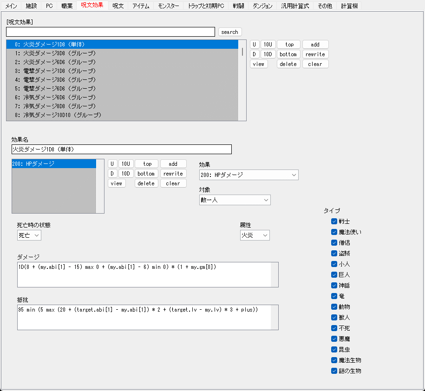425x391 pixels.
Task: Toggle the 巨人 checkbox
Action: coord(334,275)
